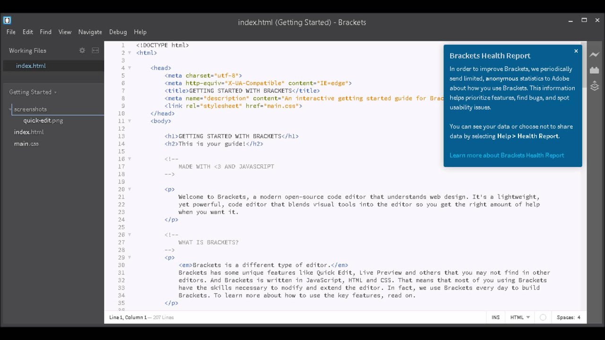Open the Debug menu
The height and width of the screenshot is (340, 605).
click(118, 32)
